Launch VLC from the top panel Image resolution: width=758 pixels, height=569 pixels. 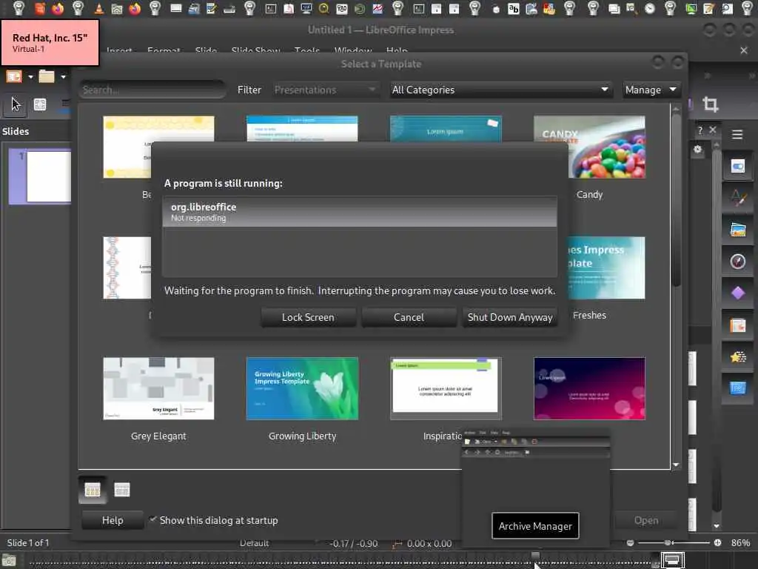click(x=98, y=8)
